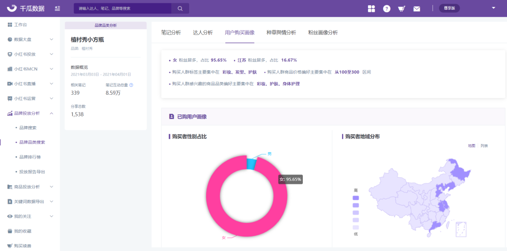Expand the 小红书直播 chevron

click(x=52, y=84)
